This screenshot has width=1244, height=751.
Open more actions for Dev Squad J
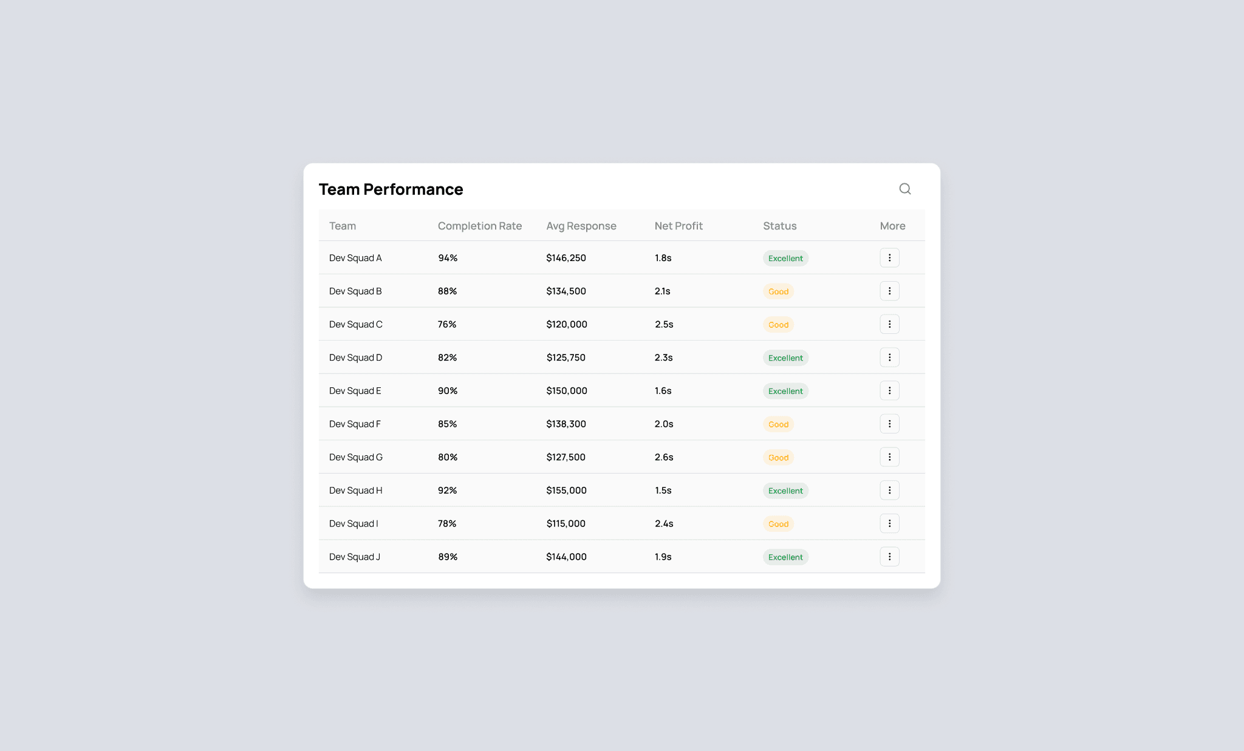889,557
